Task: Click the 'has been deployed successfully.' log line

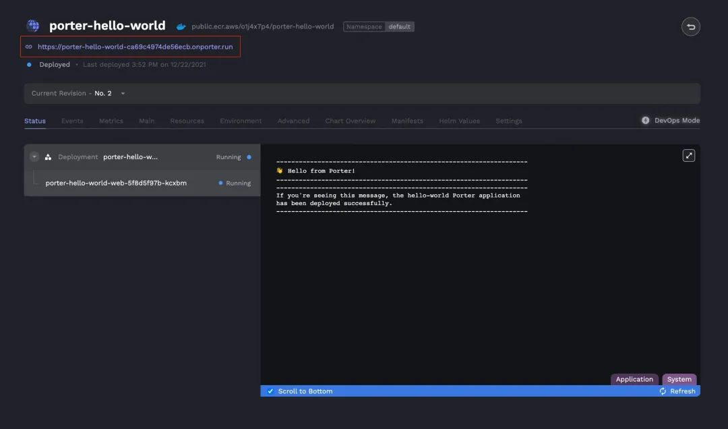Action: click(334, 203)
